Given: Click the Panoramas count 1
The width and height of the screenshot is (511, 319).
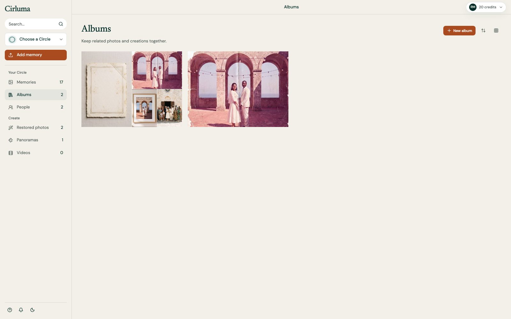Looking at the screenshot, I should (x=62, y=140).
